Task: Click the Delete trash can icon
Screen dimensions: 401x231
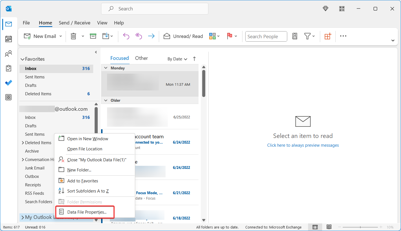Action: pyautogui.click(x=73, y=36)
